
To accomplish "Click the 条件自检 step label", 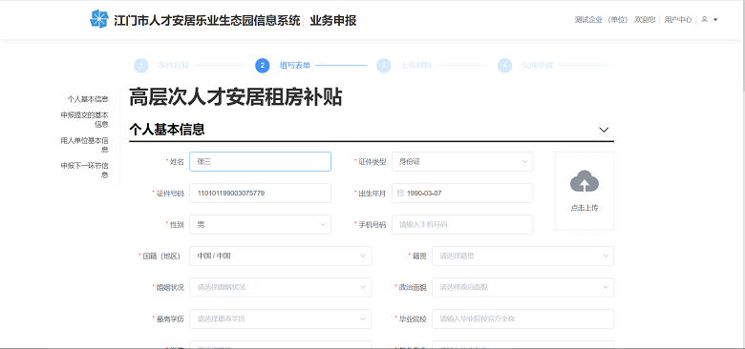I will (x=174, y=66).
